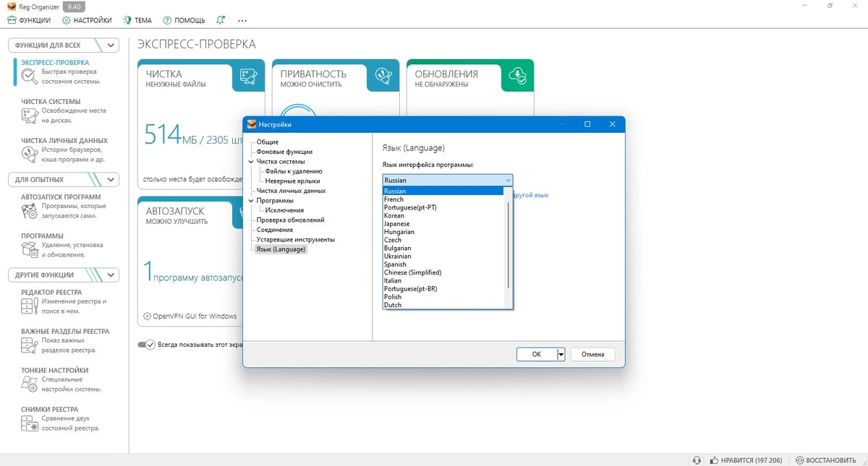
Task: Click the notification bell icon
Action: coord(220,20)
